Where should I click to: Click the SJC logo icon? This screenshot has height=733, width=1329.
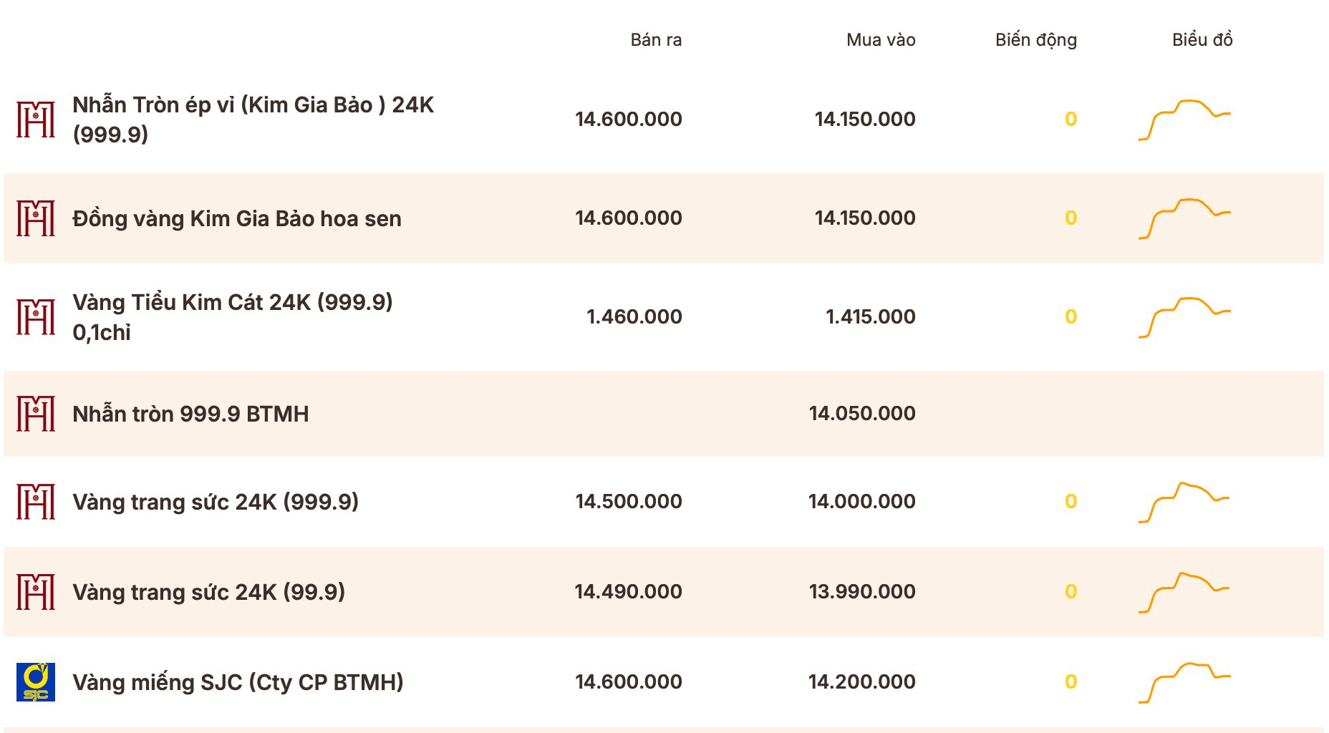click(x=36, y=682)
